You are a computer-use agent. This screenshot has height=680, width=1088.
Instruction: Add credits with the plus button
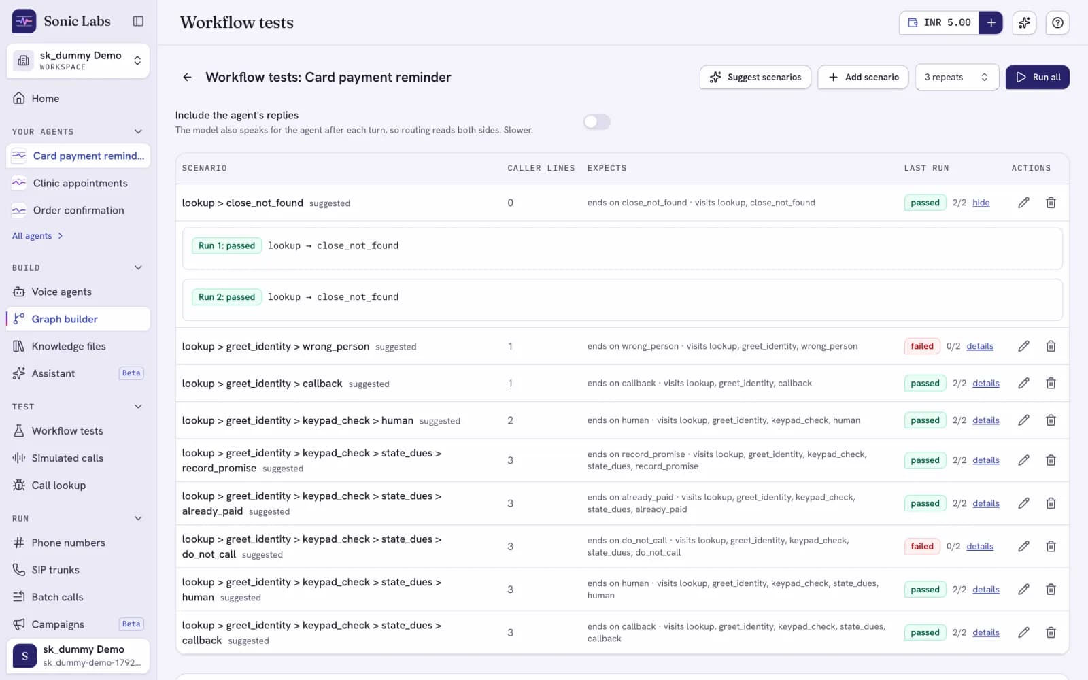[x=991, y=22]
